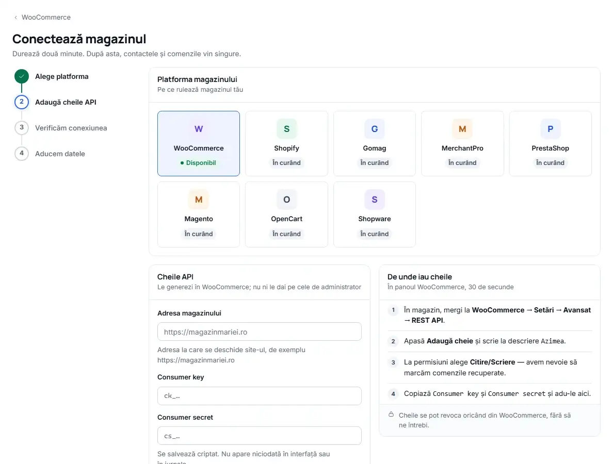Screen dimensions: 613x464
Task: Click the Consumer key field label
Action: [181, 377]
